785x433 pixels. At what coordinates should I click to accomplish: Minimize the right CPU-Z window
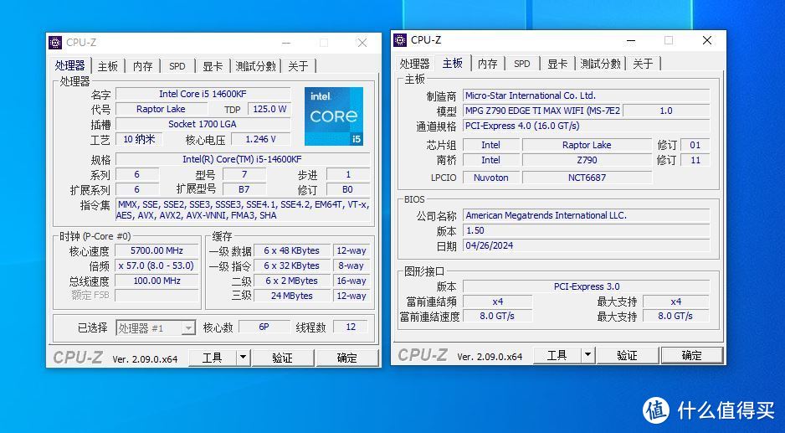click(x=631, y=40)
